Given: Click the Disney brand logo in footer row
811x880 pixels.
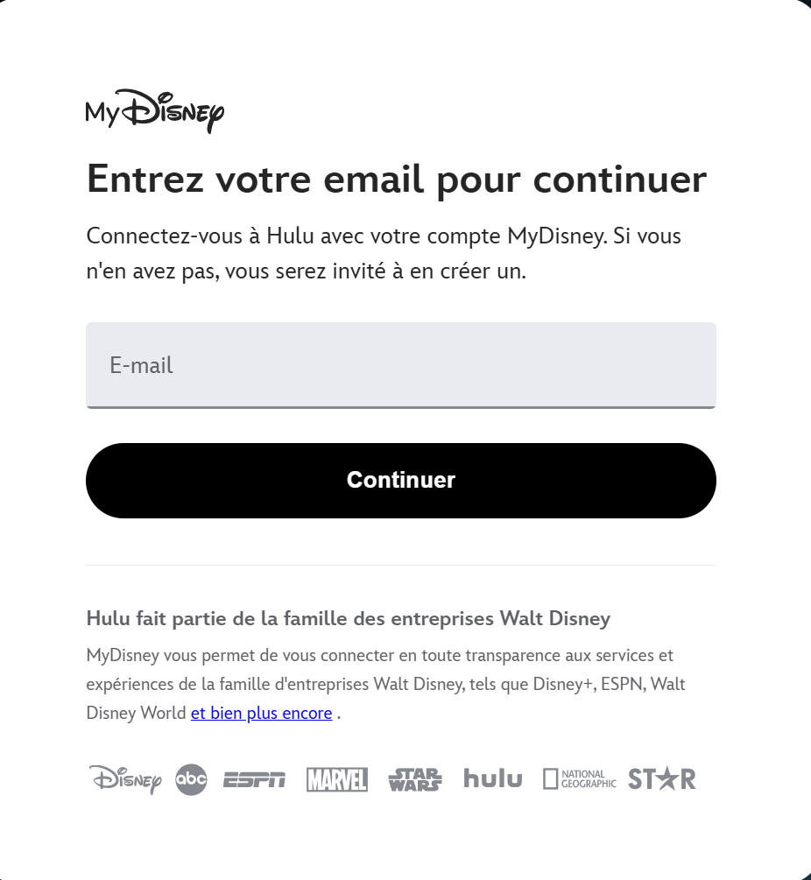Looking at the screenshot, I should pos(125,779).
